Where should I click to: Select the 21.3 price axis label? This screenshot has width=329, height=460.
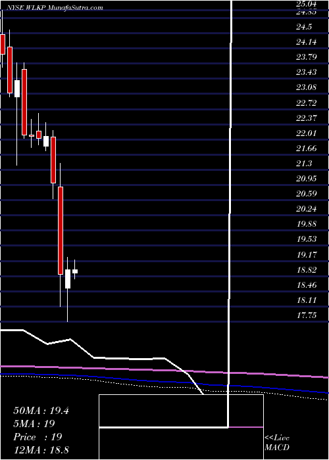303,164
